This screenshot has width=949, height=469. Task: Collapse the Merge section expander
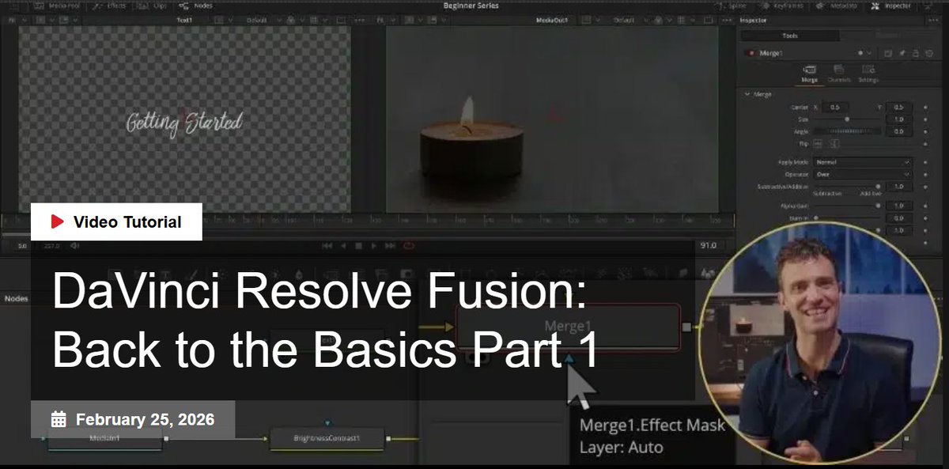tap(747, 94)
